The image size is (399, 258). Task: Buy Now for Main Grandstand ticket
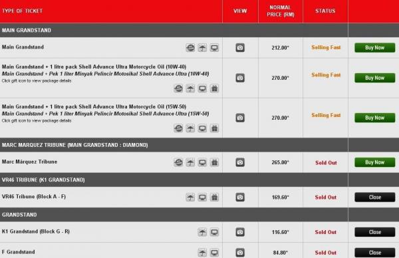375,48
